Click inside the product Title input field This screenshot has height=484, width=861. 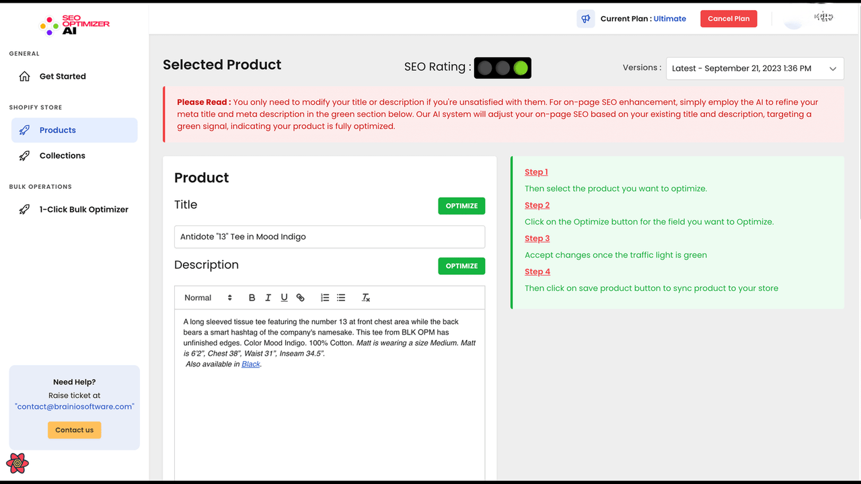click(x=330, y=236)
